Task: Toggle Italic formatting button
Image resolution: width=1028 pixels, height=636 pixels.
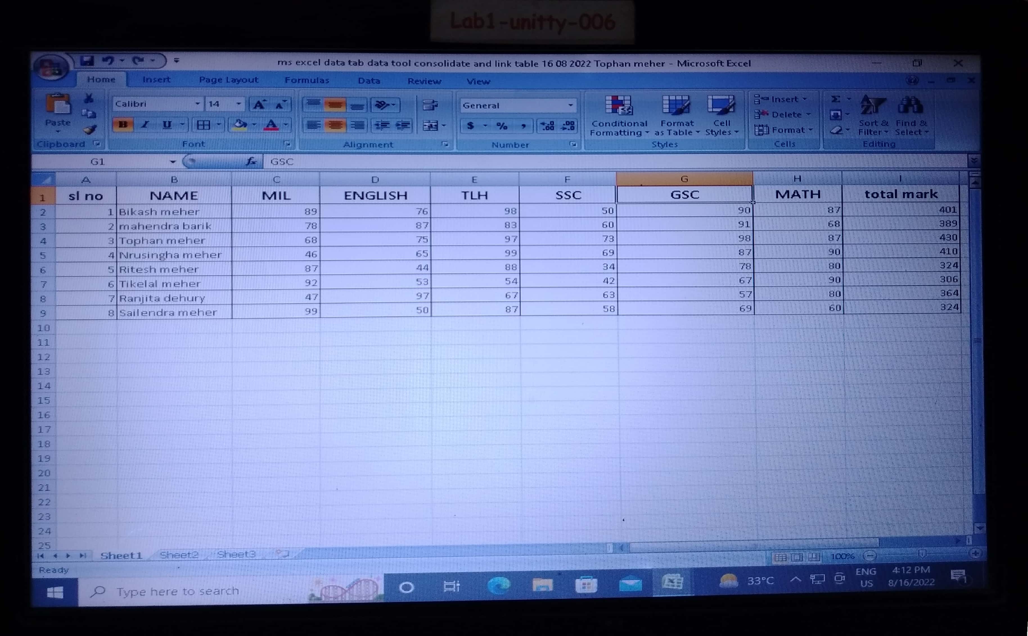Action: 145,125
